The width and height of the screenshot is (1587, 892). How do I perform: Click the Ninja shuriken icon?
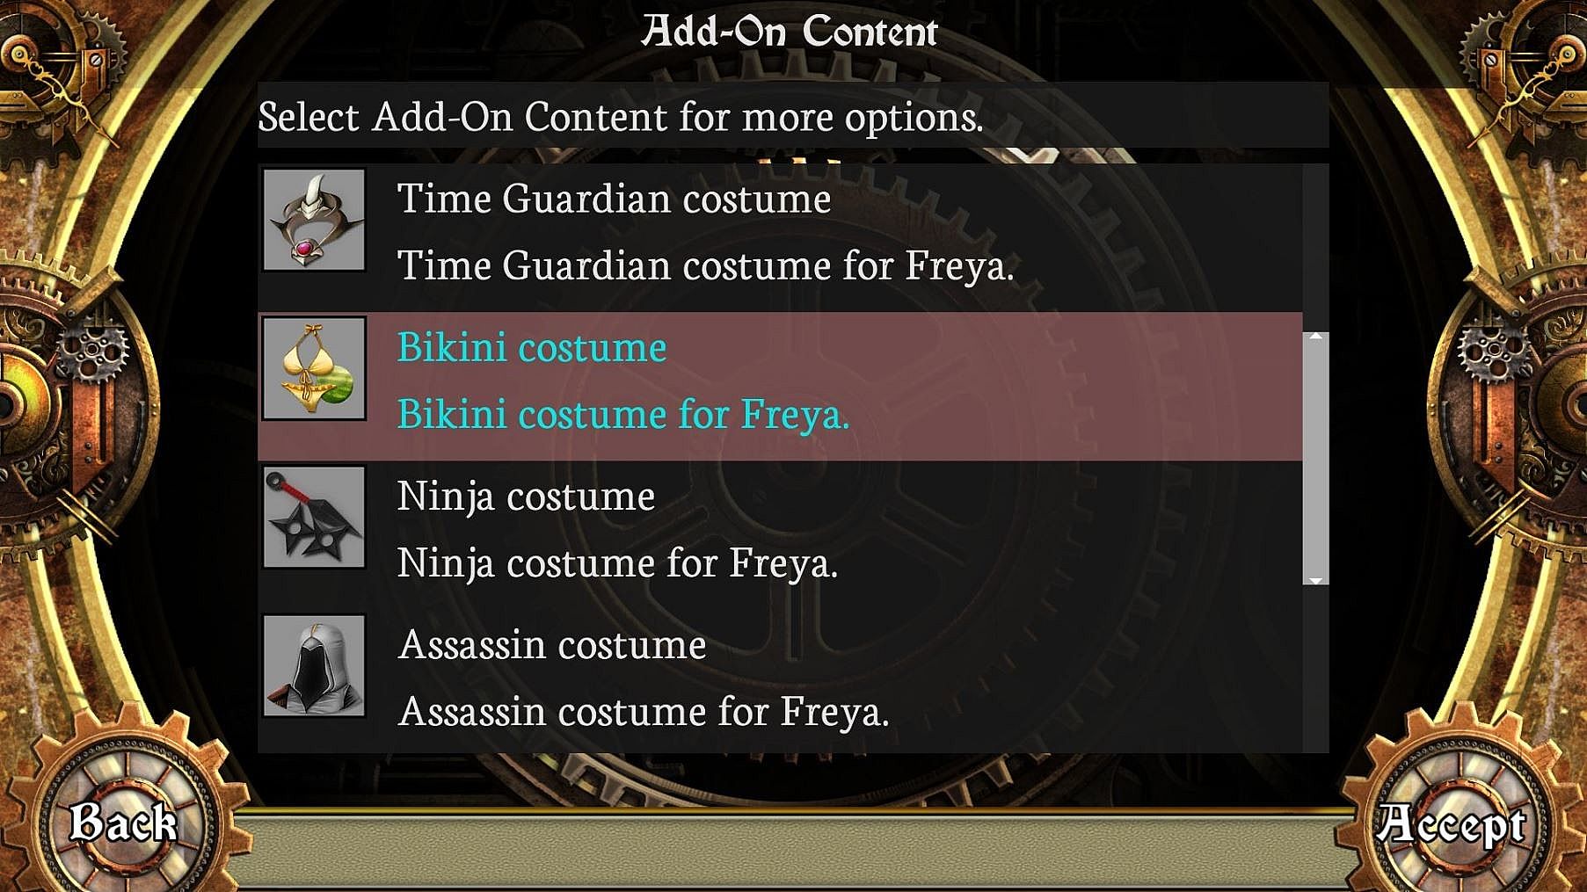point(314,517)
